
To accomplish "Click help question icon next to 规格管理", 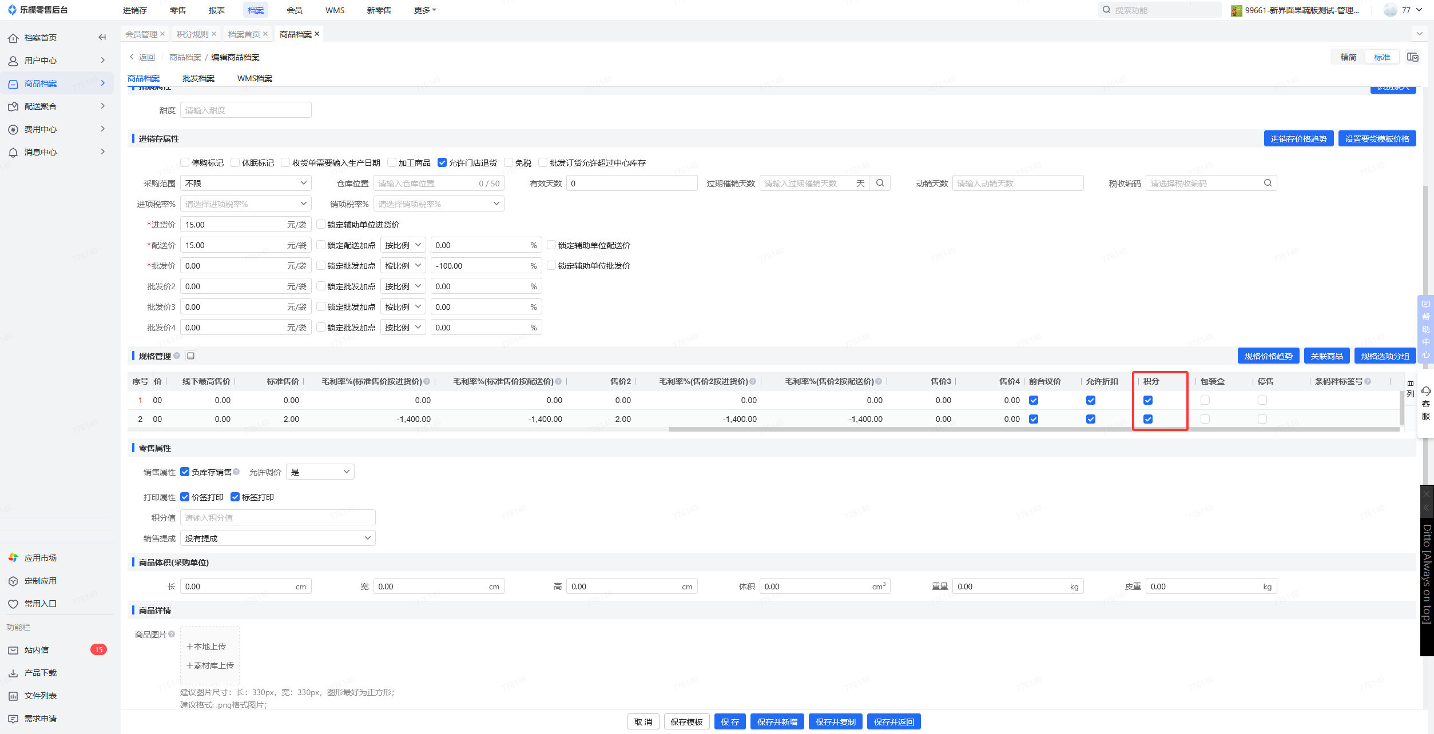I will [177, 356].
